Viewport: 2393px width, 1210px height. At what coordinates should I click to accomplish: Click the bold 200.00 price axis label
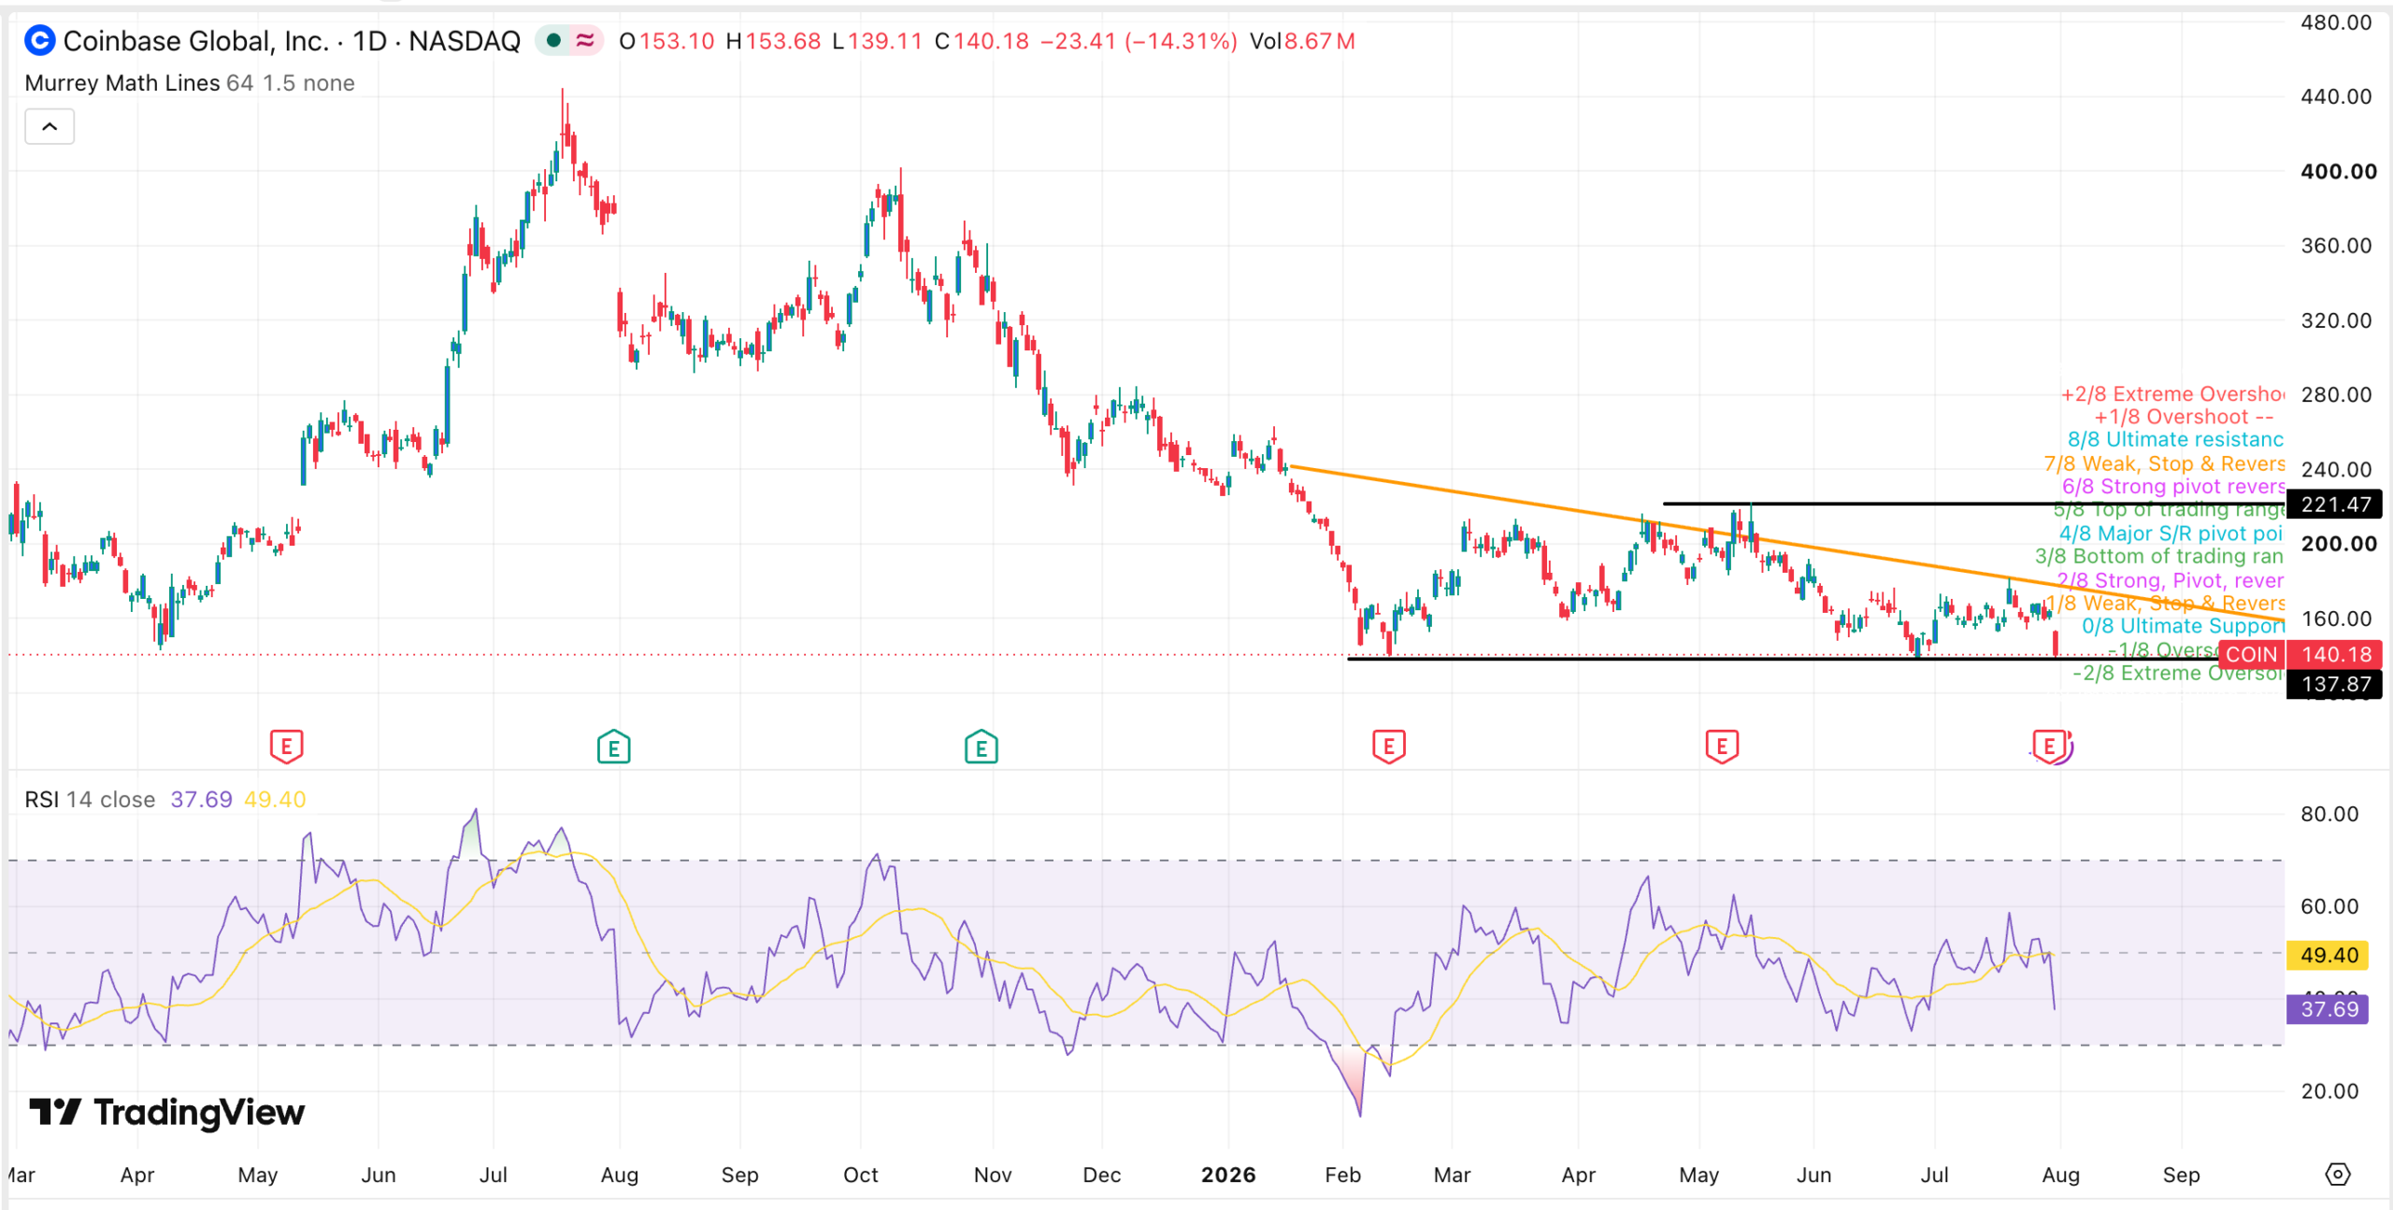(x=2338, y=544)
